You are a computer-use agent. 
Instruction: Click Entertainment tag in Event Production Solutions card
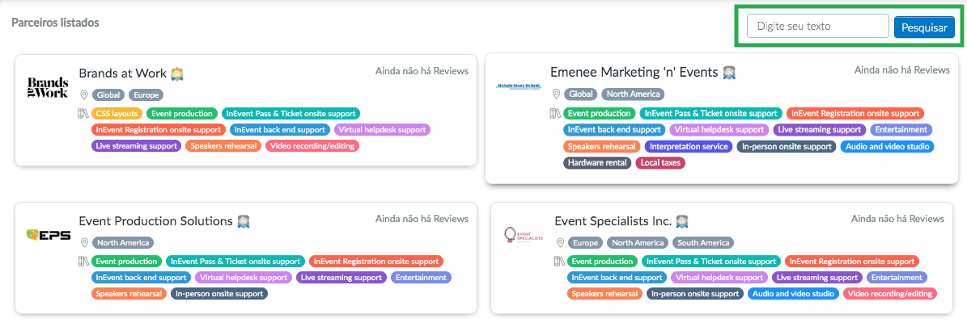click(422, 278)
